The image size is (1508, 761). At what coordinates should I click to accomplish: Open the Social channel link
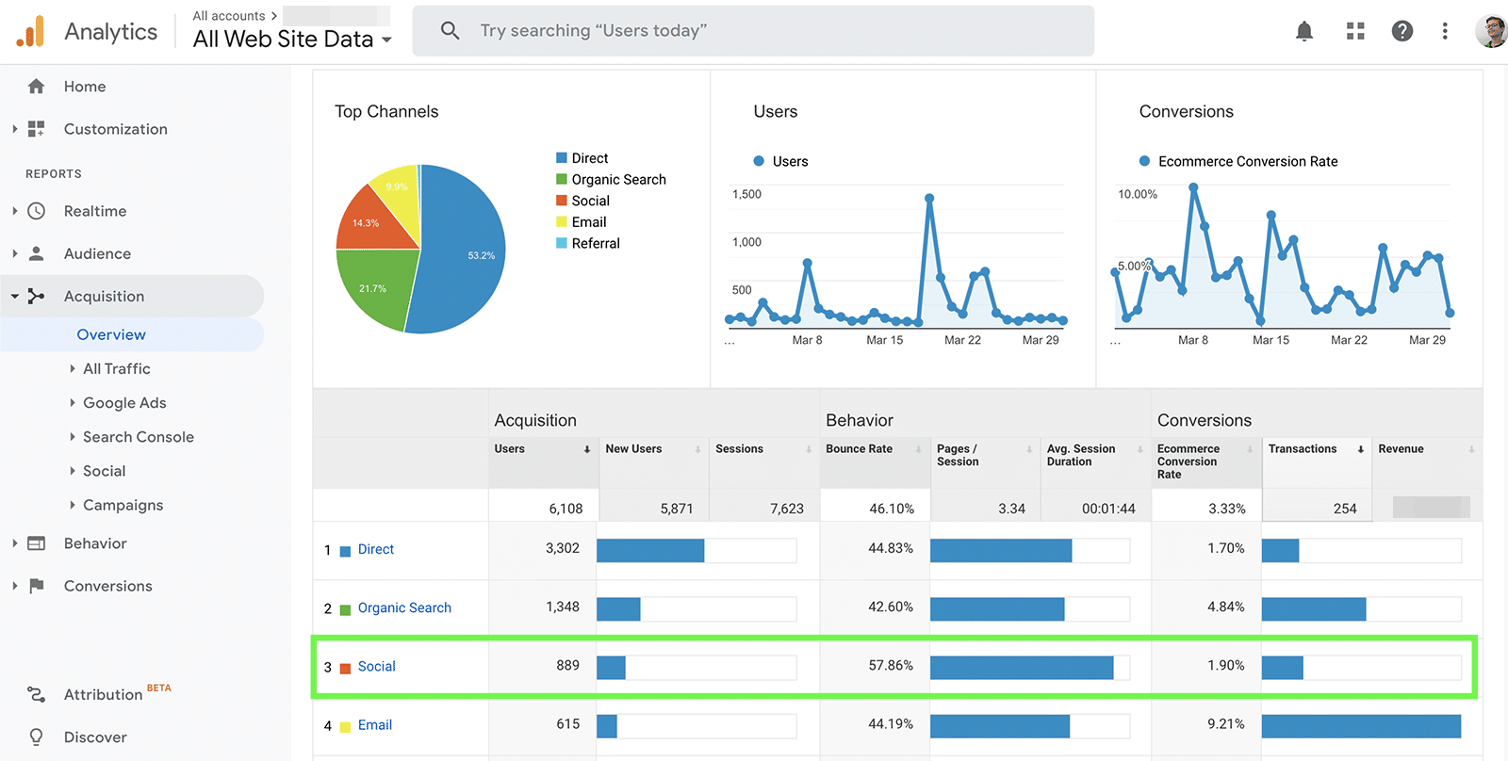tap(376, 666)
